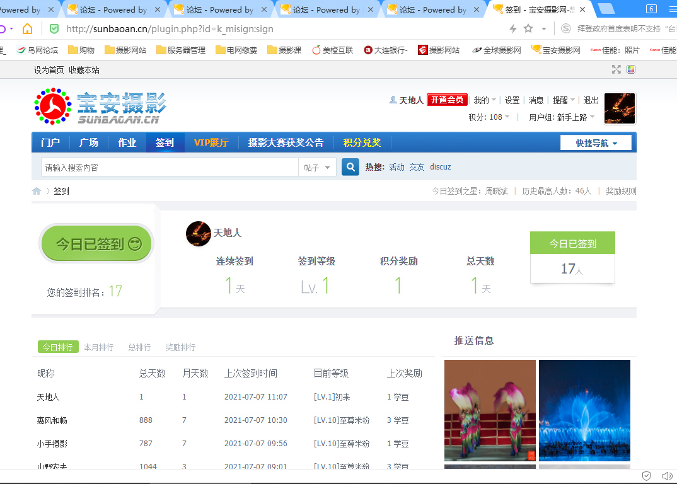Click the fullscreen expand icon

(616, 69)
